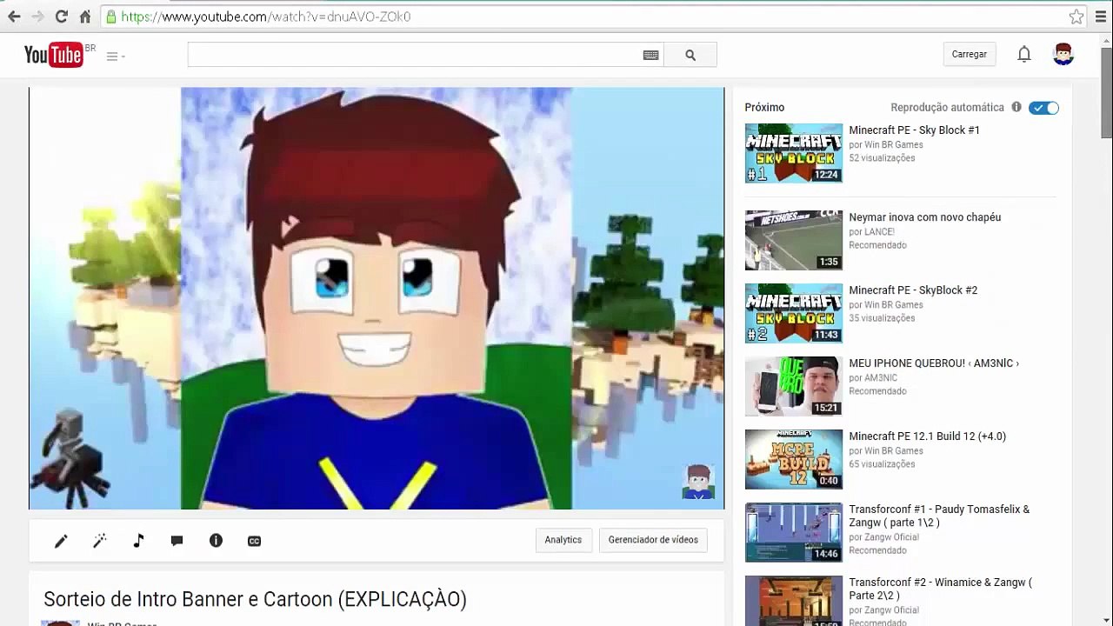Click the search magnifier button
The image size is (1113, 626).
(690, 55)
